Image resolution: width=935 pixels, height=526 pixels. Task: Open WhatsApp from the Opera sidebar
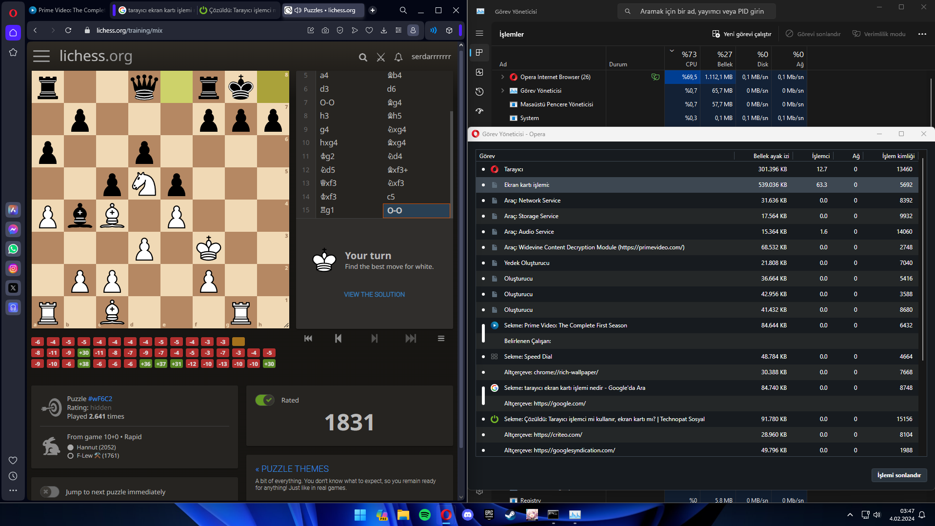pos(13,249)
